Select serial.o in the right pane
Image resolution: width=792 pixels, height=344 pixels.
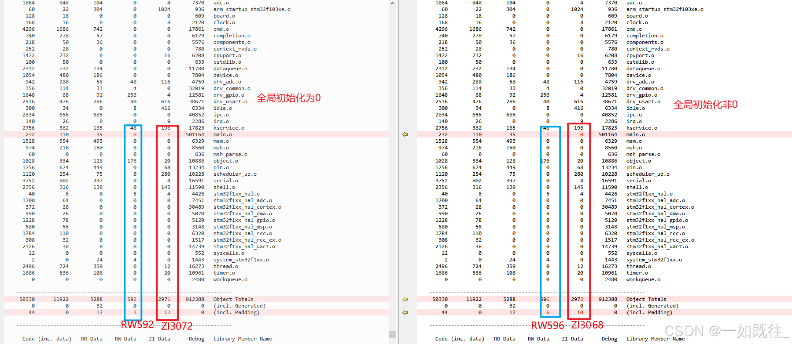click(x=639, y=181)
